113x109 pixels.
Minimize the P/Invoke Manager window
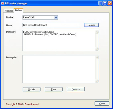(x=100, y=4)
